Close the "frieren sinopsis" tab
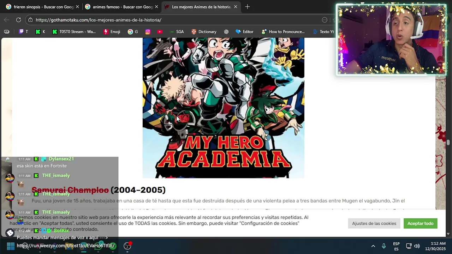The image size is (452, 254). click(77, 7)
